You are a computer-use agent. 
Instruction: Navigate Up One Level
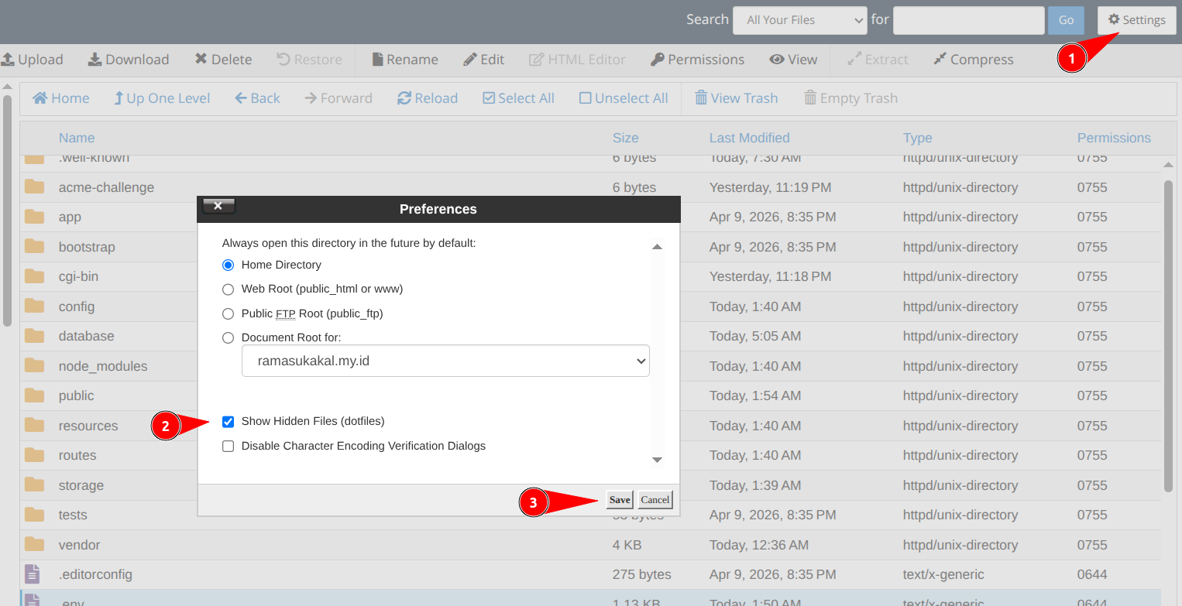(x=162, y=98)
